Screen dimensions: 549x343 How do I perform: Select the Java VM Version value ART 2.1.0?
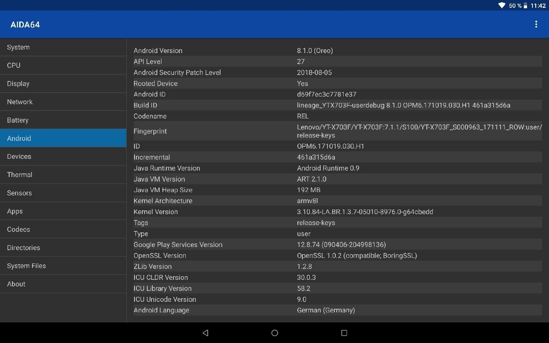(312, 179)
